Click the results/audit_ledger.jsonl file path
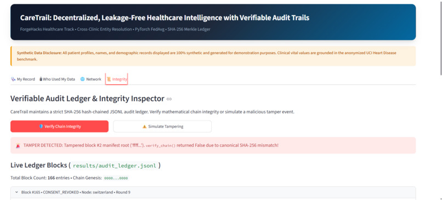442x200 pixels. pyautogui.click(x=115, y=165)
